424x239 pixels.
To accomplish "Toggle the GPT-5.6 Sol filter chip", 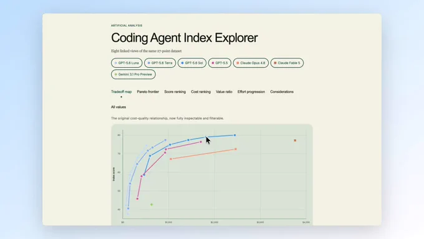I will pos(192,63).
